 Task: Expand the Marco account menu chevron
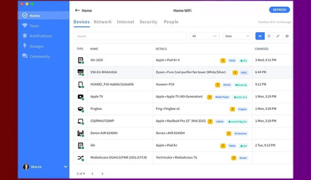coord(65,167)
